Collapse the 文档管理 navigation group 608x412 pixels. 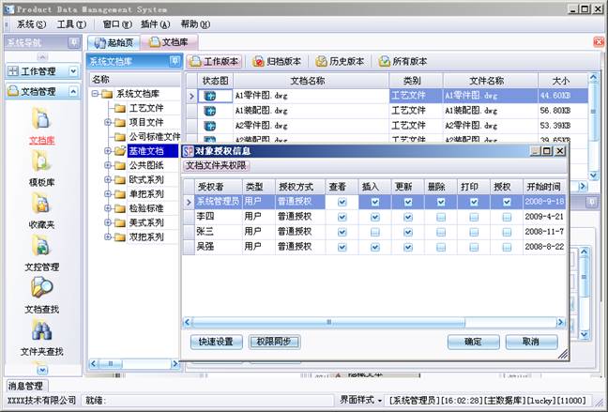[x=73, y=92]
